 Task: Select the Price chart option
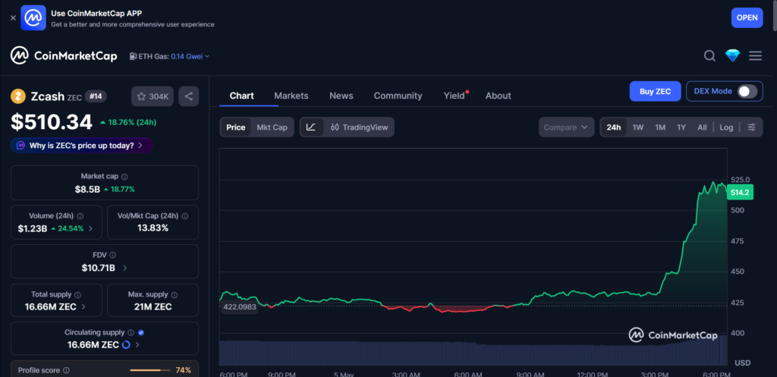(236, 127)
